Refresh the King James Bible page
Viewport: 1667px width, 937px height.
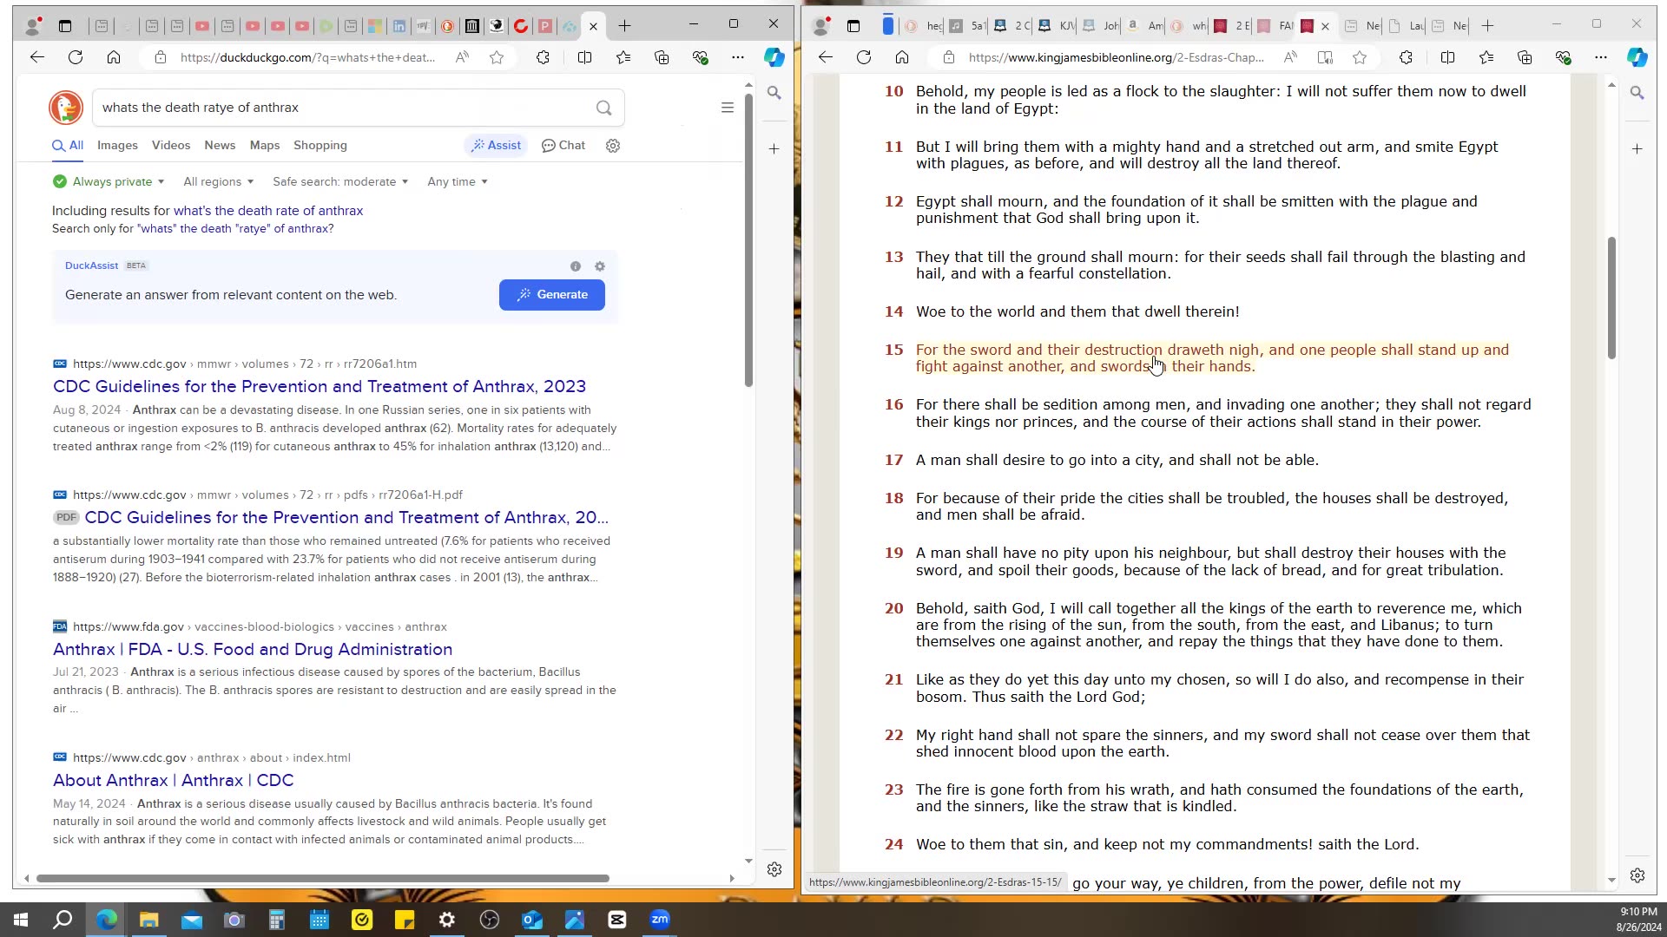[x=863, y=57]
